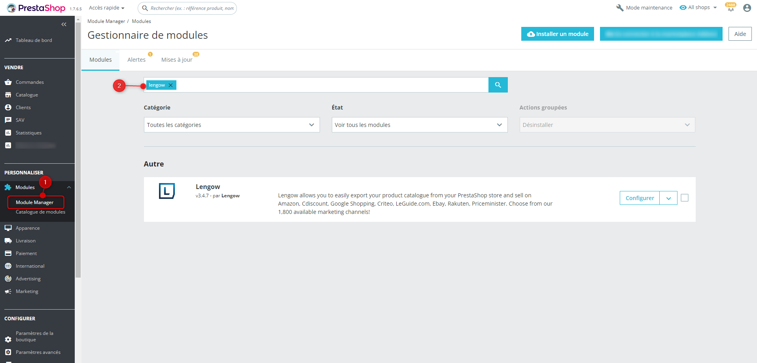Click the magnifier search button for modules
The width and height of the screenshot is (757, 363).
pos(498,85)
